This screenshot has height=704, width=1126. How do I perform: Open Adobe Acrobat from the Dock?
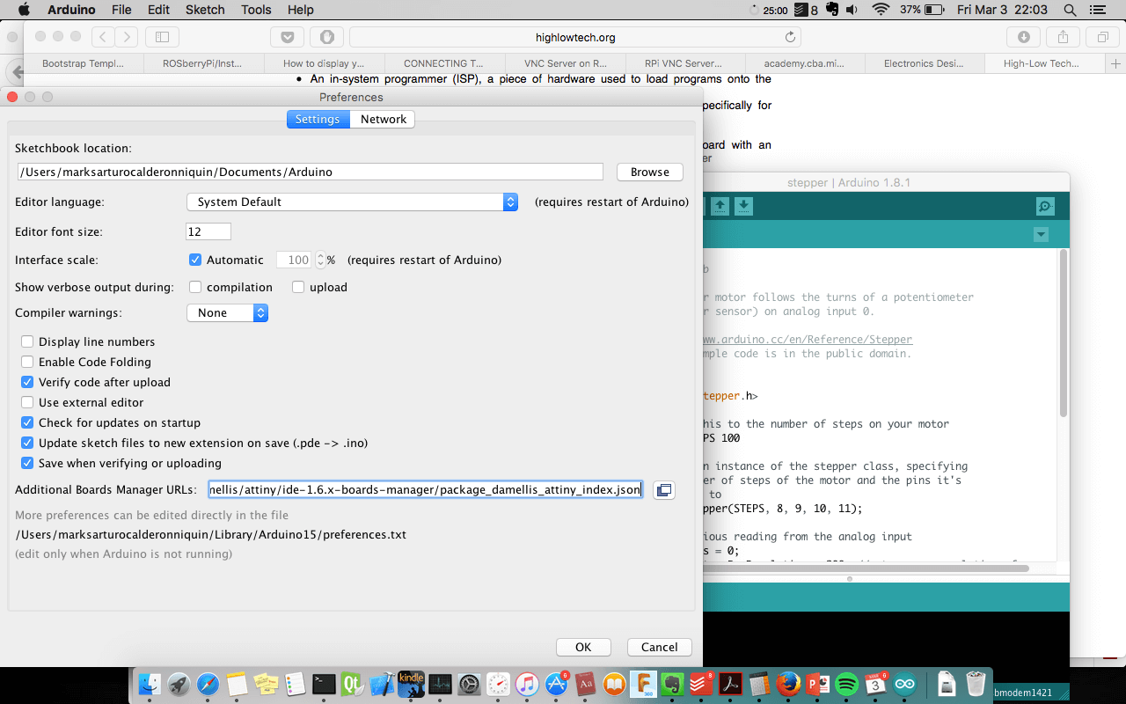pos(731,684)
